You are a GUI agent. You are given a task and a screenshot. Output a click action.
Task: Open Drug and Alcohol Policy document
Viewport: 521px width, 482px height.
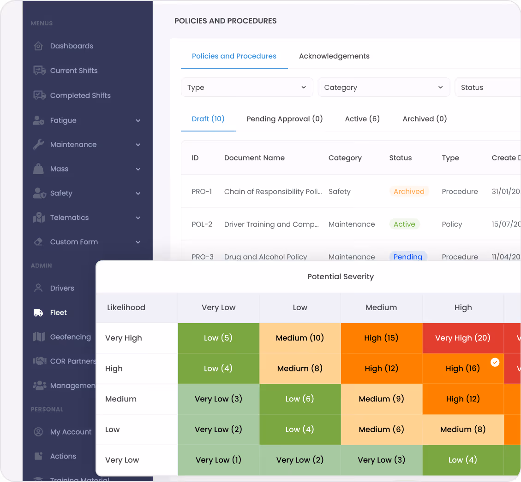pos(265,257)
